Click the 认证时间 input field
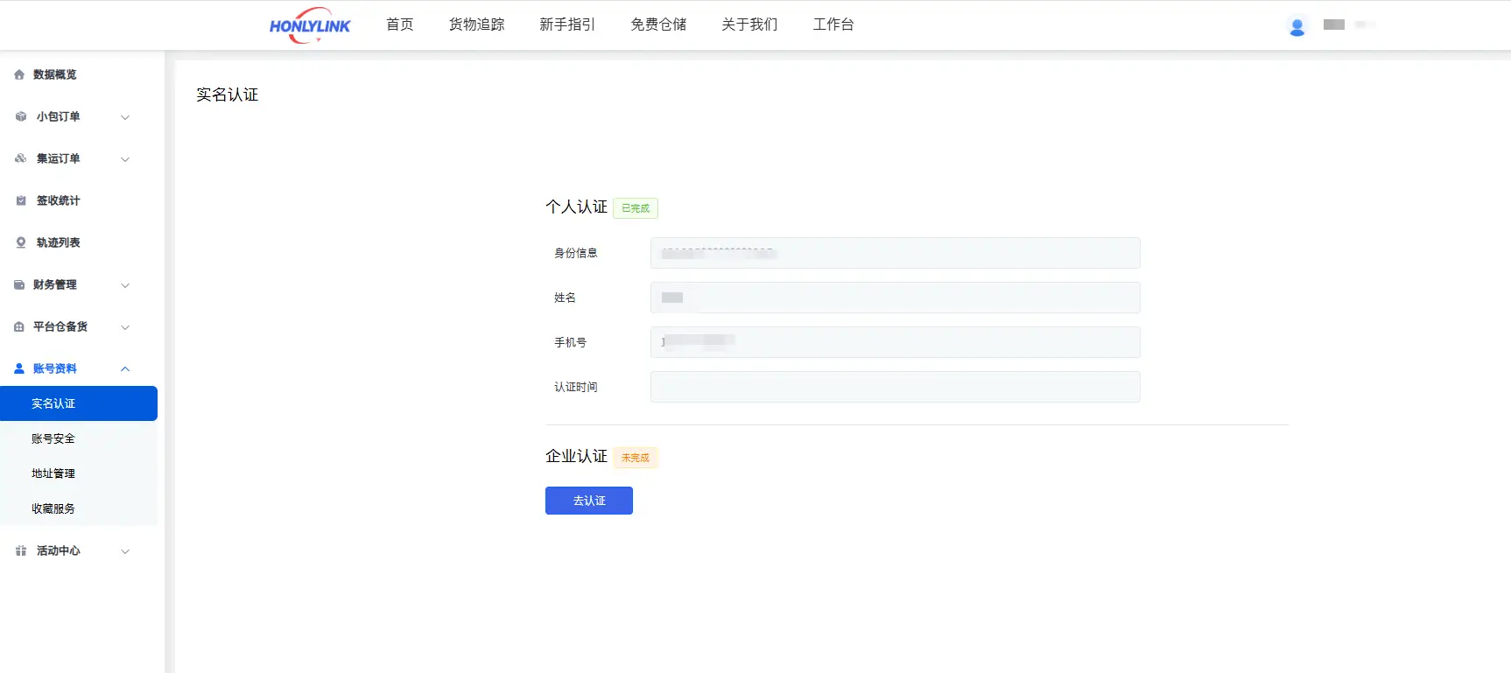The height and width of the screenshot is (673, 1511). (x=895, y=387)
